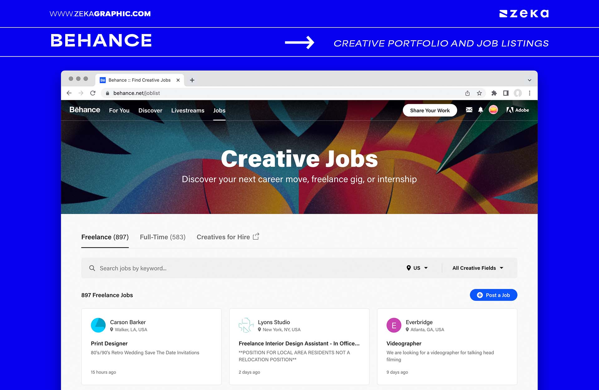
Task: Open the Livestreams menu item
Action: (x=188, y=110)
